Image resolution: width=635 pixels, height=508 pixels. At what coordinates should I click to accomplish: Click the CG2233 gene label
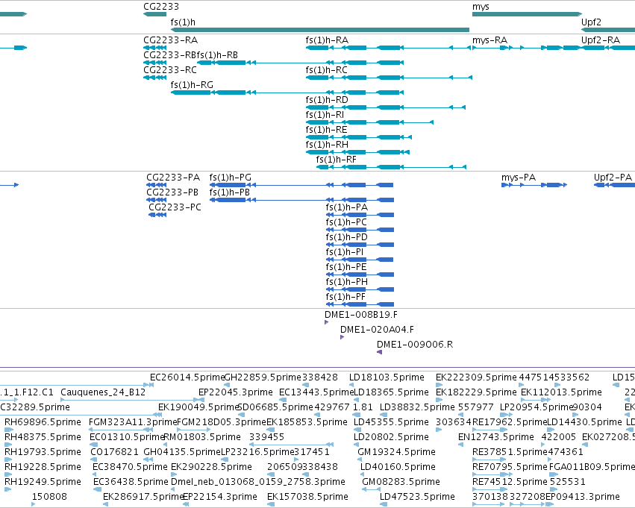(x=160, y=7)
